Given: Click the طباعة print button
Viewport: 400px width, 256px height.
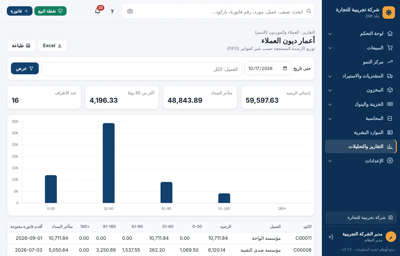Looking at the screenshot, I should tap(21, 46).
